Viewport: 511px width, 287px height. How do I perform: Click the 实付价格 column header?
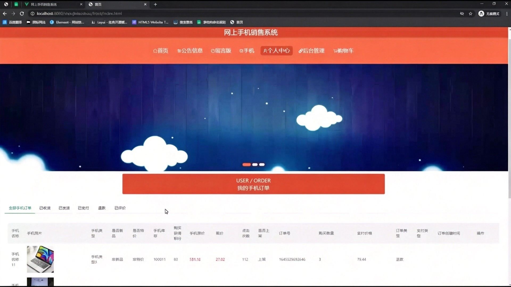(364, 233)
